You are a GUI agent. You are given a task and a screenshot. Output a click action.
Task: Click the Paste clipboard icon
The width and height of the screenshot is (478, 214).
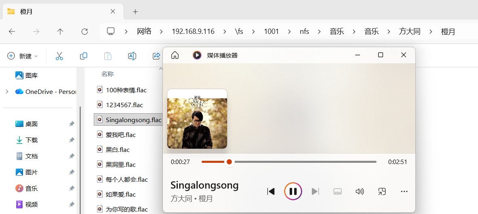click(x=107, y=56)
